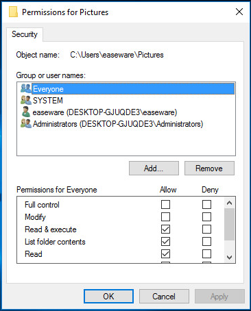251x311 pixels.
Task: Click the folder icon in title bar
Action: pyautogui.click(x=13, y=12)
